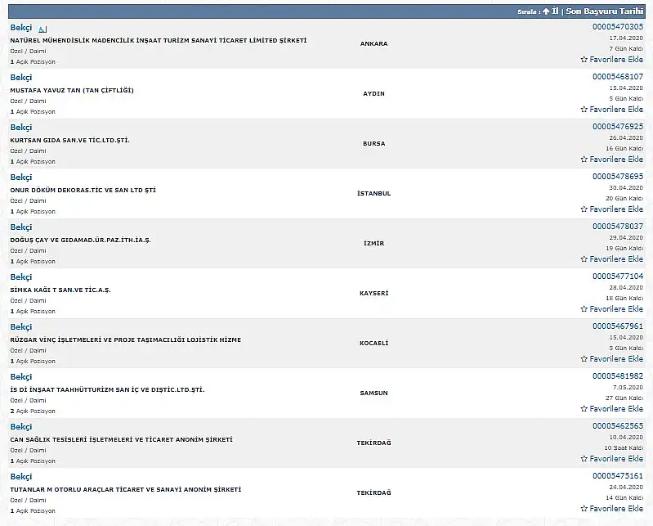Open Bekçi listing for Simka Kağıt
The height and width of the screenshot is (526, 653).
20,277
